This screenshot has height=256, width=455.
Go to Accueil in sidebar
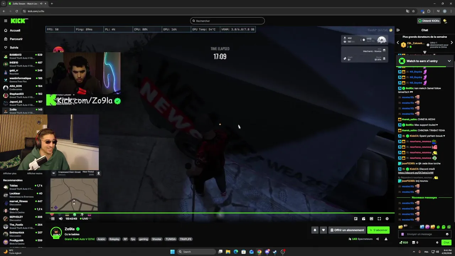15,31
